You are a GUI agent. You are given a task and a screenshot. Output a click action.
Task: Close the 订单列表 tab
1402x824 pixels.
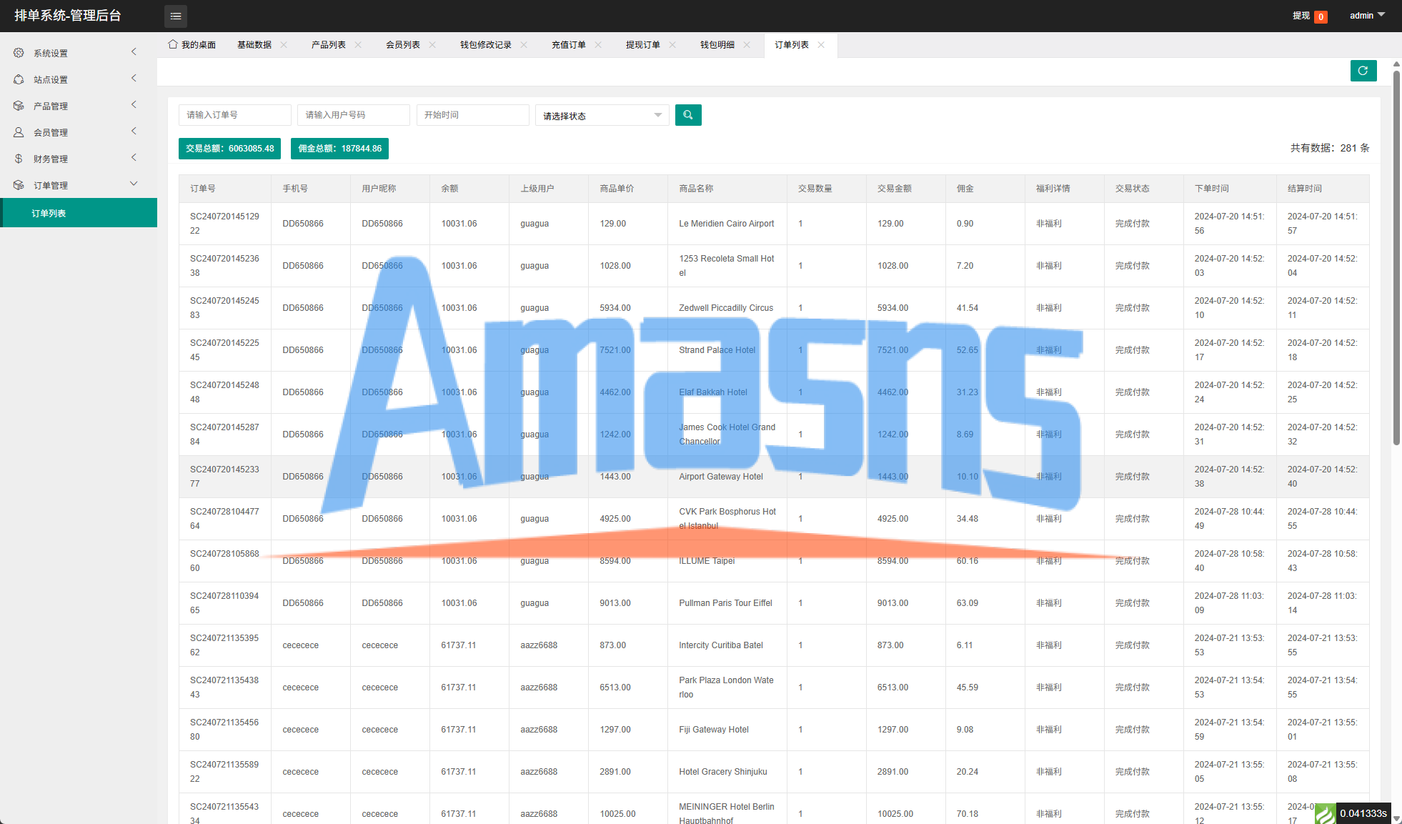[821, 44]
